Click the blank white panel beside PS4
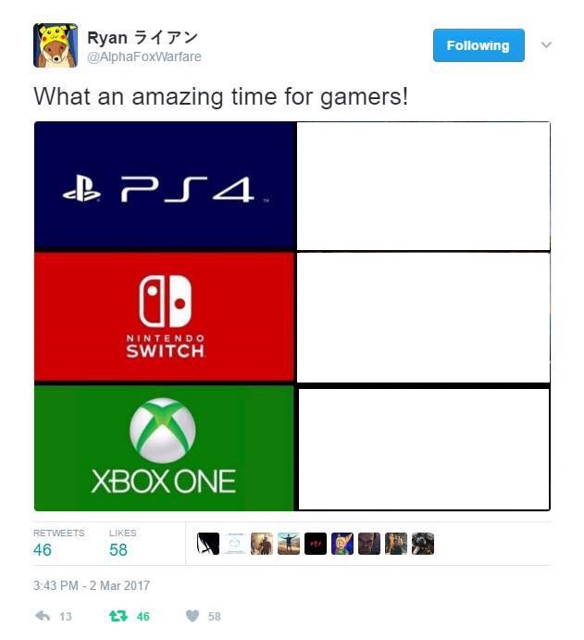Image resolution: width=584 pixels, height=640 pixels. 423,186
